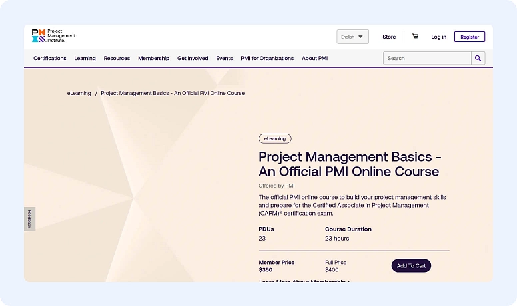This screenshot has height=306, width=517.
Task: Open the Events menu
Action: [225, 58]
